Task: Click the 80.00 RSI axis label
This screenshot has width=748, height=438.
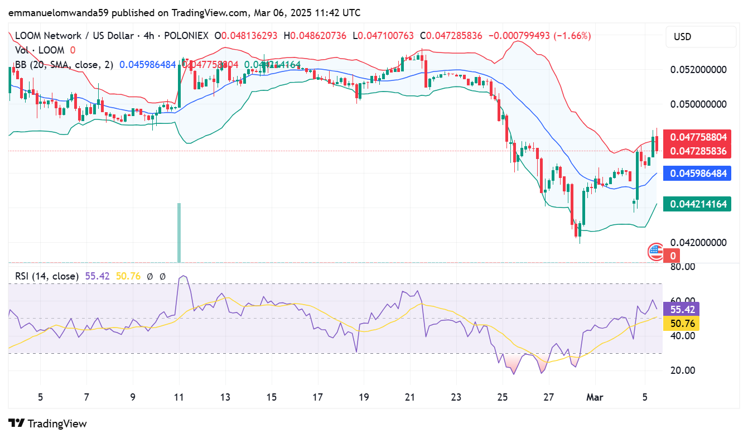Action: click(683, 267)
